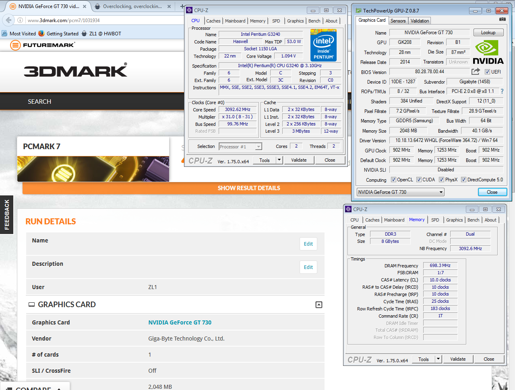The height and width of the screenshot is (390, 515).
Task: Click the TechPowerUp GPU-Z title bar icon
Action: [358, 11]
